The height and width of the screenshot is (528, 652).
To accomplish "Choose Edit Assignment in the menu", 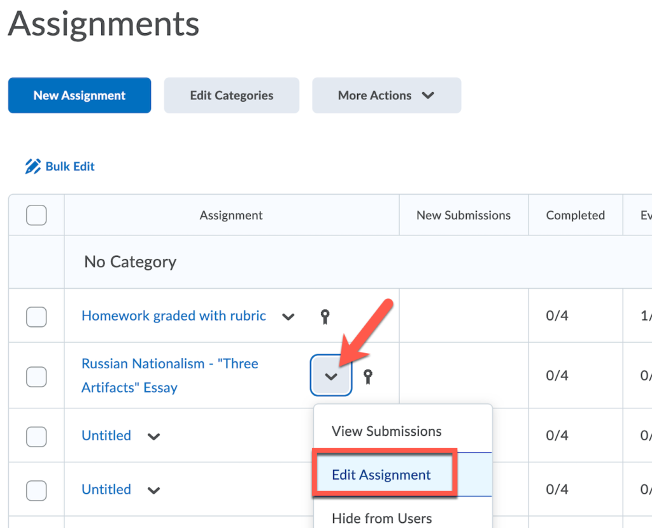I will (x=381, y=474).
